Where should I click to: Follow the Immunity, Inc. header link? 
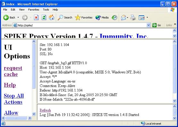click(124, 36)
